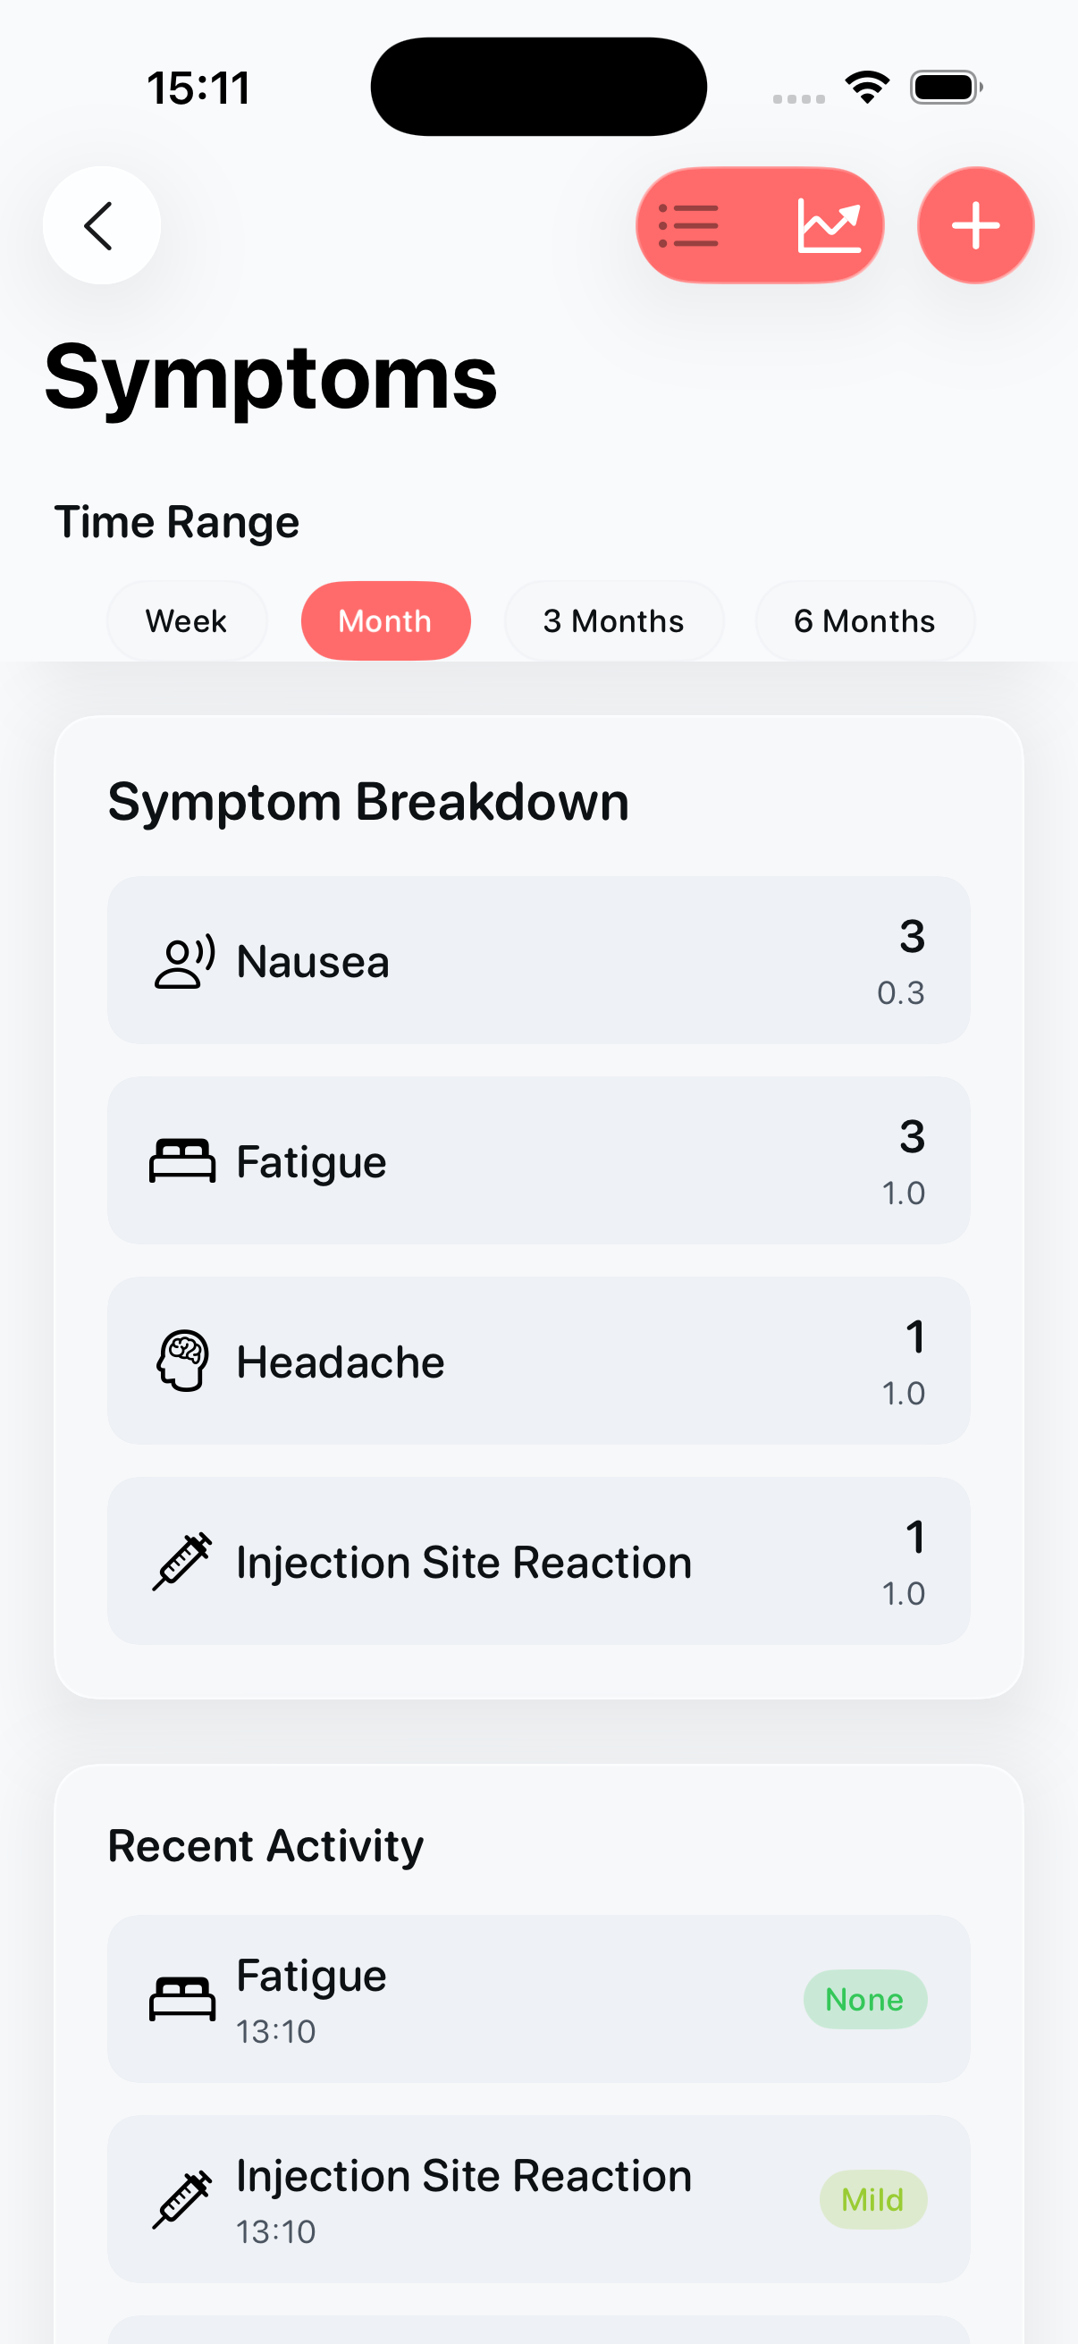Switch to chart trends view icon
The image size is (1078, 2344).
click(x=828, y=224)
